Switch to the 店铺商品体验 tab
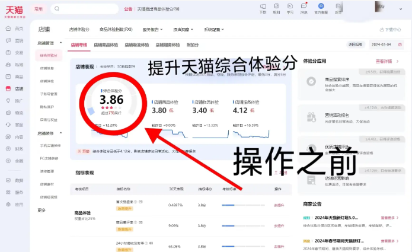Image resolution: width=412 pixels, height=252 pixels. pyautogui.click(x=106, y=45)
